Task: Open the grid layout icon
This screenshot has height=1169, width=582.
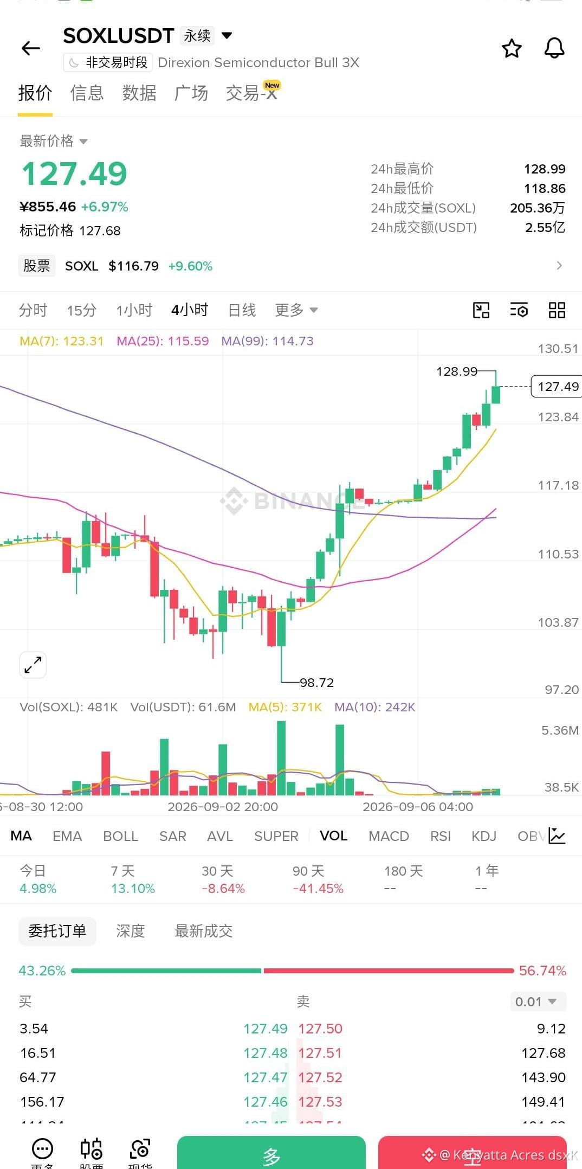Action: click(557, 310)
